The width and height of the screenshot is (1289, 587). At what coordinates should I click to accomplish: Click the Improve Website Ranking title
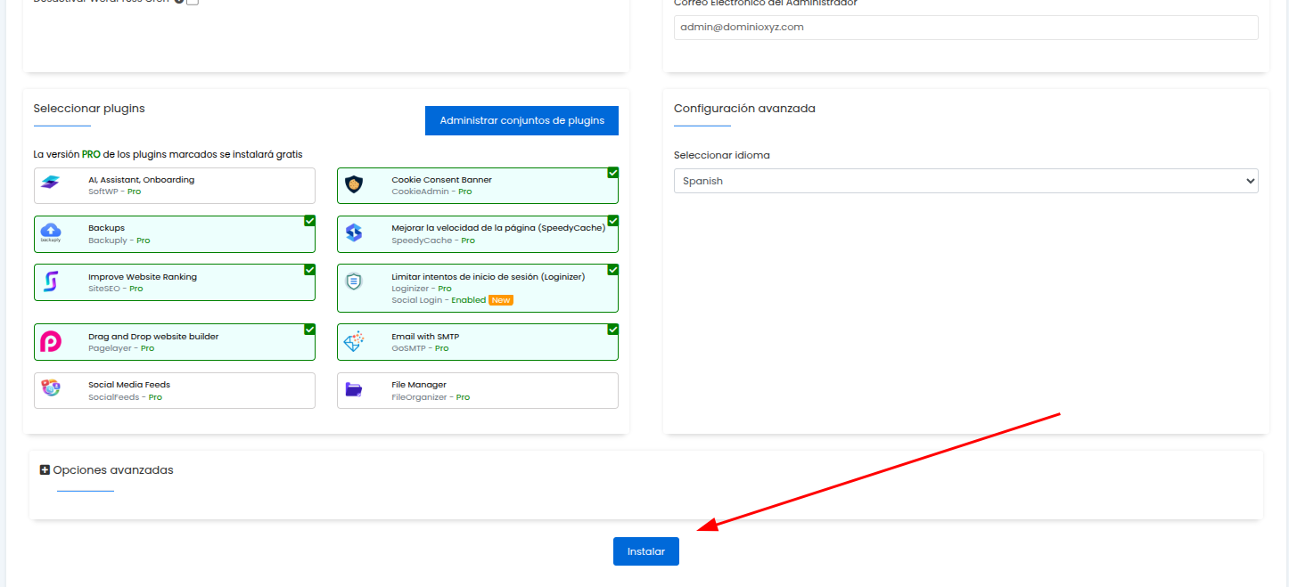[x=143, y=277]
